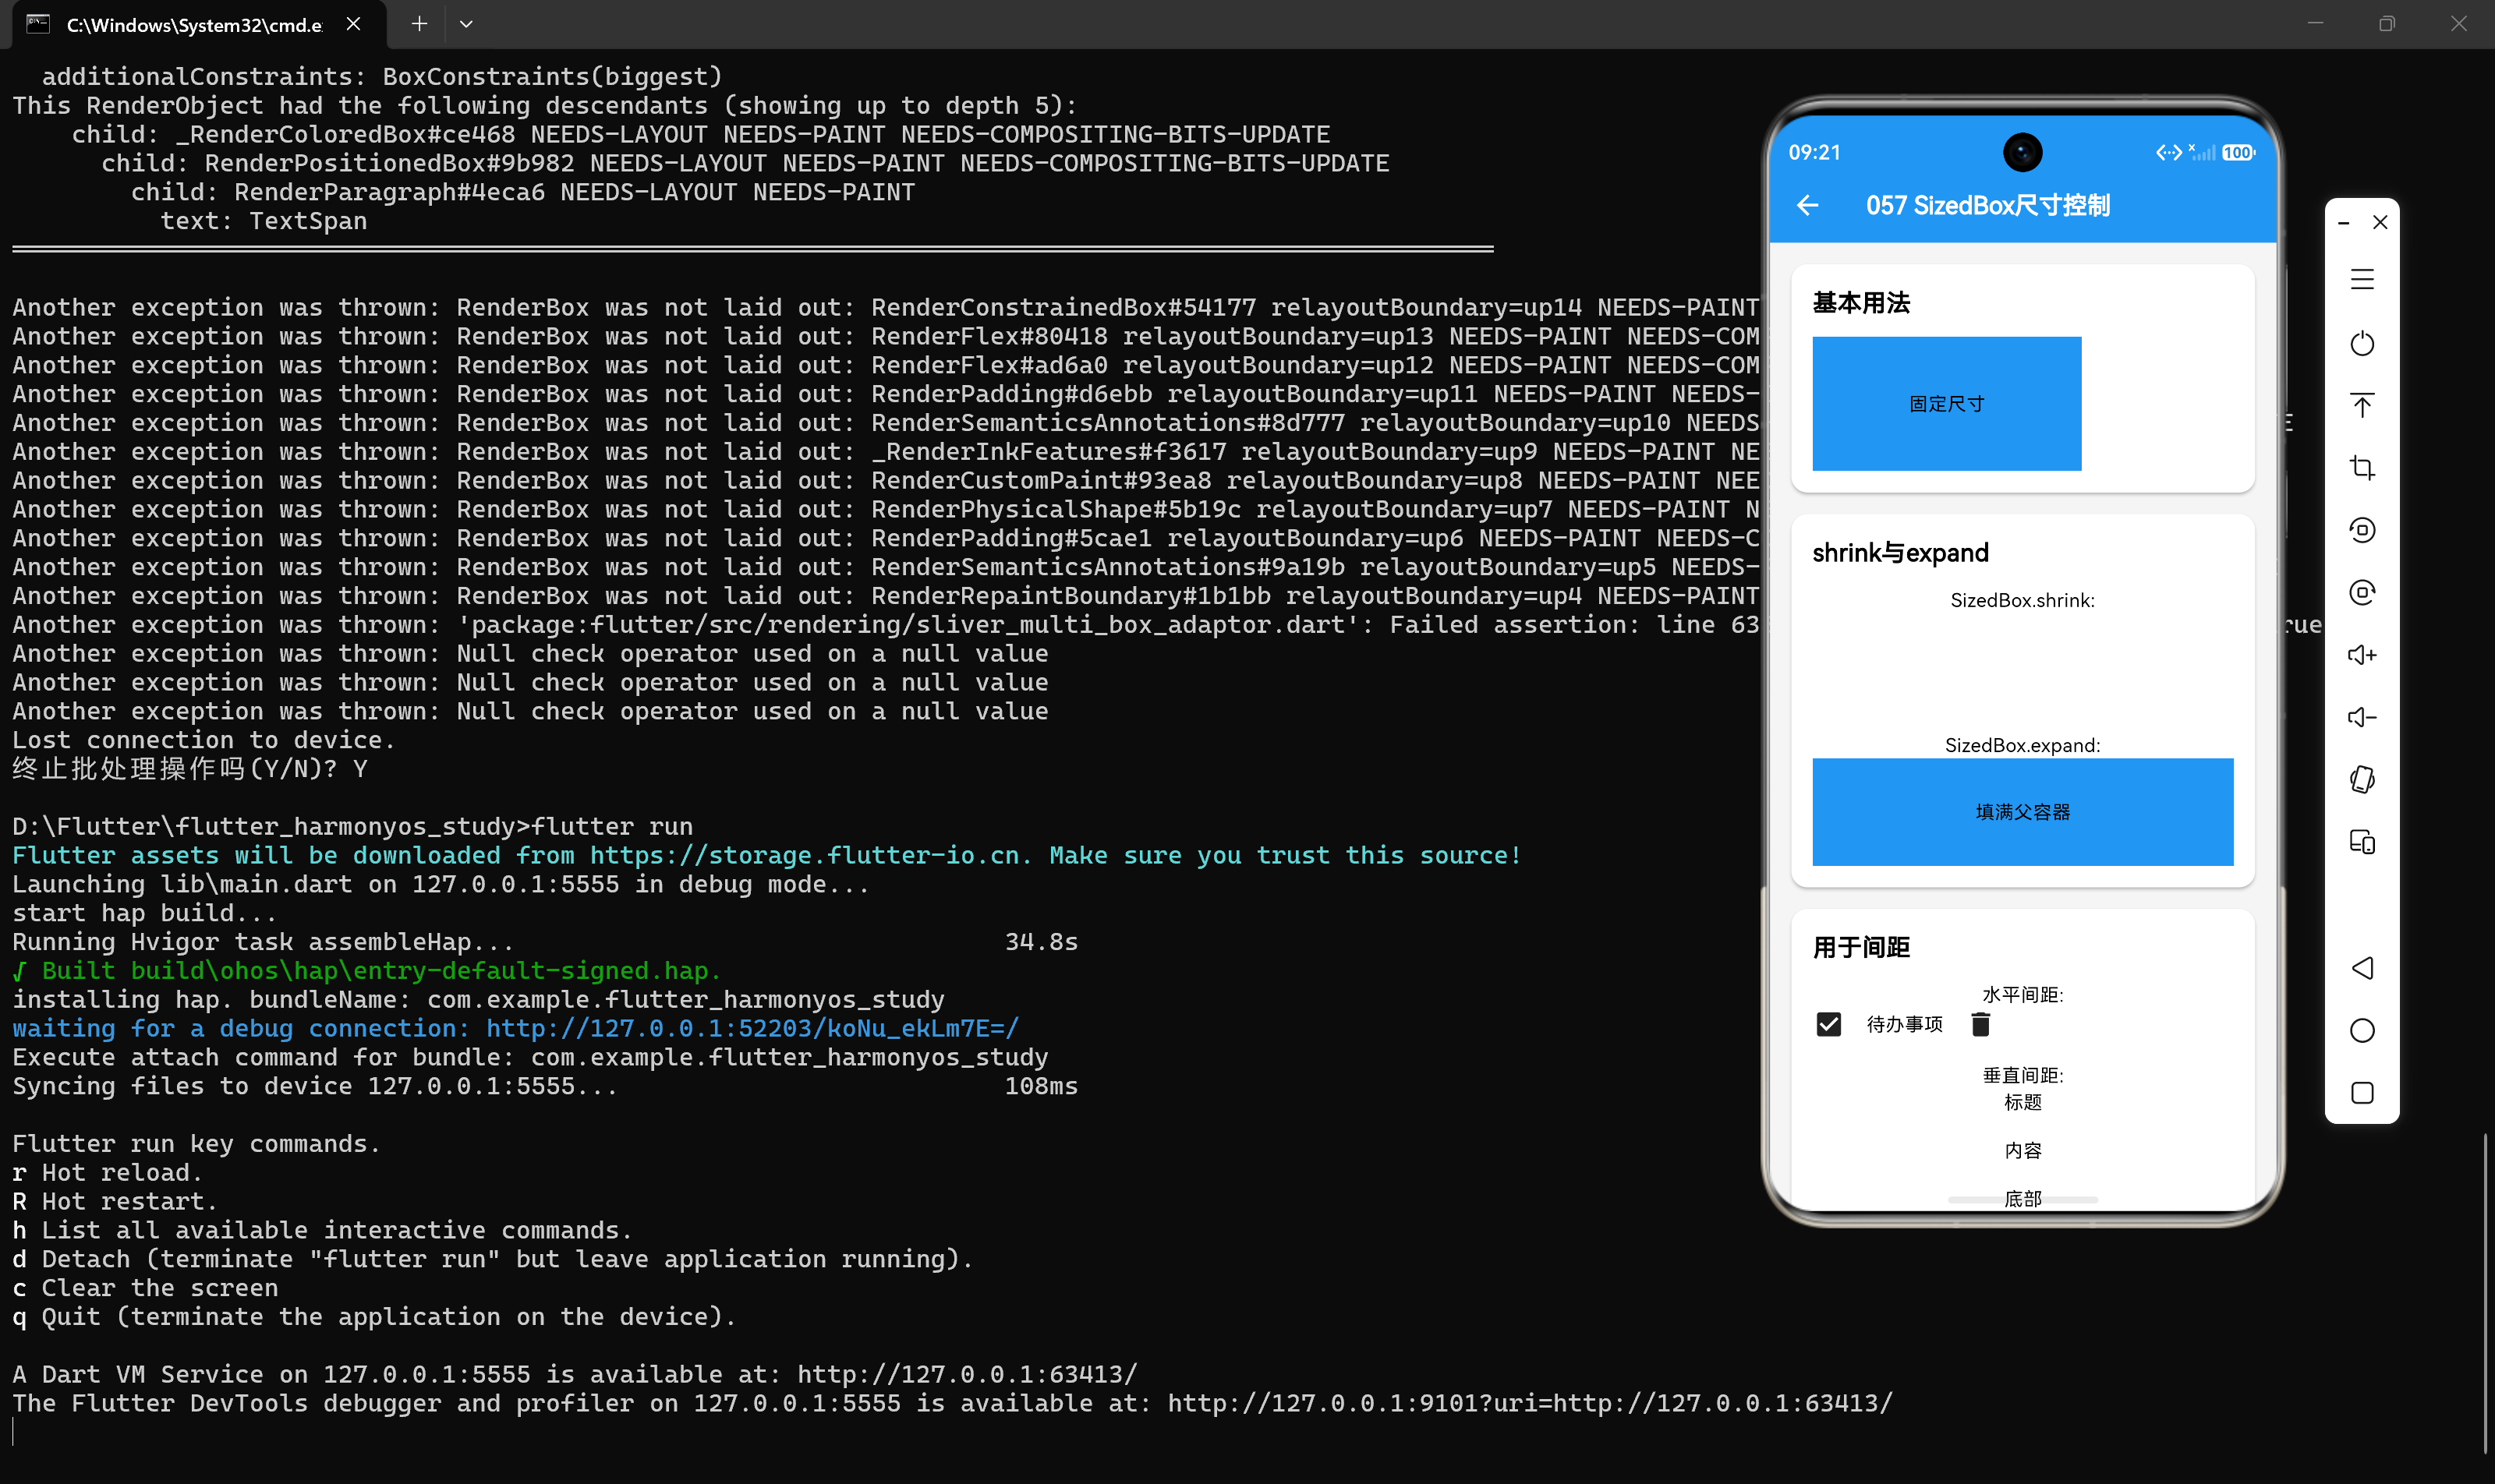Open the terminal profiles dropdown arrow
This screenshot has width=2495, height=1484.
click(466, 24)
